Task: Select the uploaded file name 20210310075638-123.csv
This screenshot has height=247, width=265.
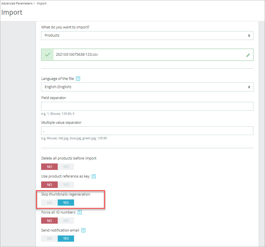Action: click(x=77, y=55)
